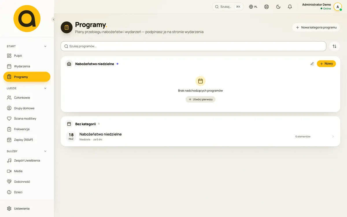Click the Programy clipboard header icon
The image size is (347, 217).
coord(67,27)
